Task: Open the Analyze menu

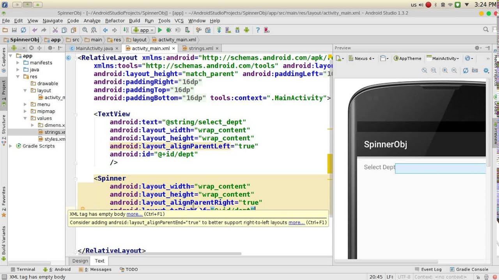Action: click(92, 21)
